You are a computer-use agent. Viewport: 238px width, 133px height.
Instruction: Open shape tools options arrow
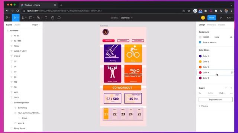[x=33, y=18]
